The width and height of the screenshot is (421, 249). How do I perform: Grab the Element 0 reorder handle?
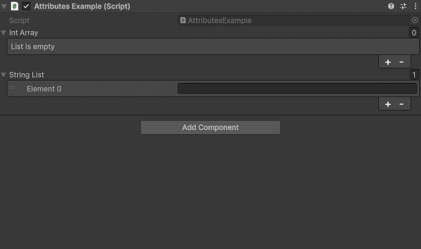coord(12,87)
